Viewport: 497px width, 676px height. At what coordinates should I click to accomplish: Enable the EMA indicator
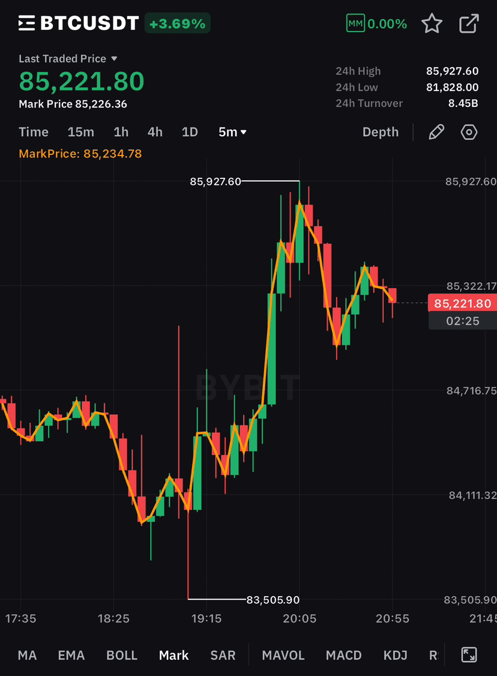click(71, 656)
